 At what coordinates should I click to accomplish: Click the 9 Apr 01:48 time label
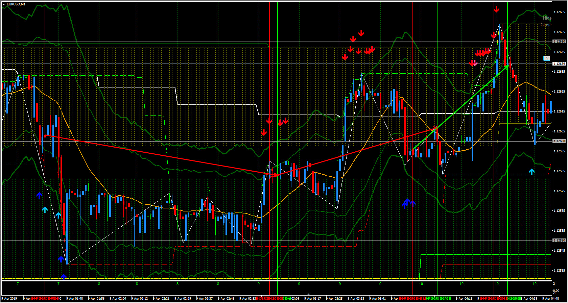pyautogui.click(x=74, y=299)
